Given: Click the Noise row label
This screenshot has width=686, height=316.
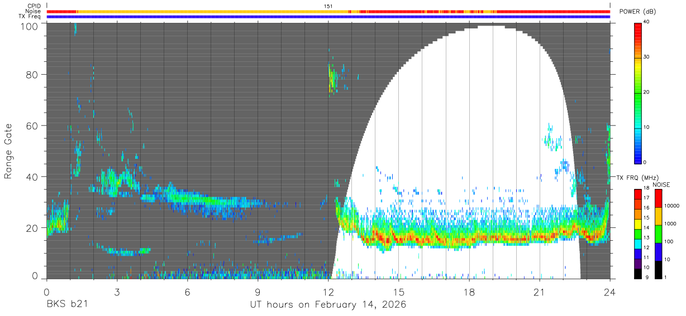Looking at the screenshot, I should point(34,11).
